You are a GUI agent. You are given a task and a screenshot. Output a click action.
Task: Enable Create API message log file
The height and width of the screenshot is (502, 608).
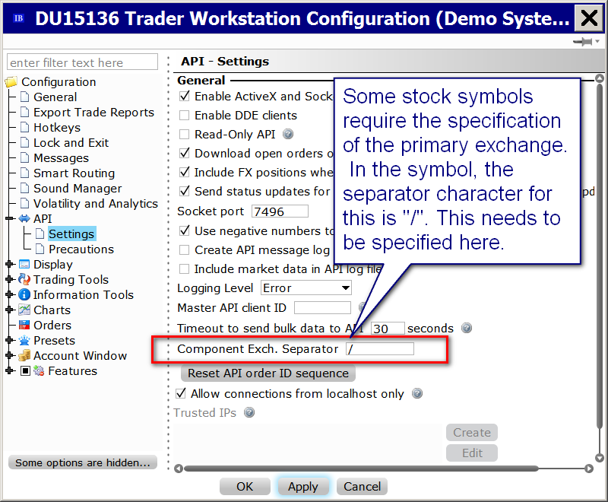[184, 249]
